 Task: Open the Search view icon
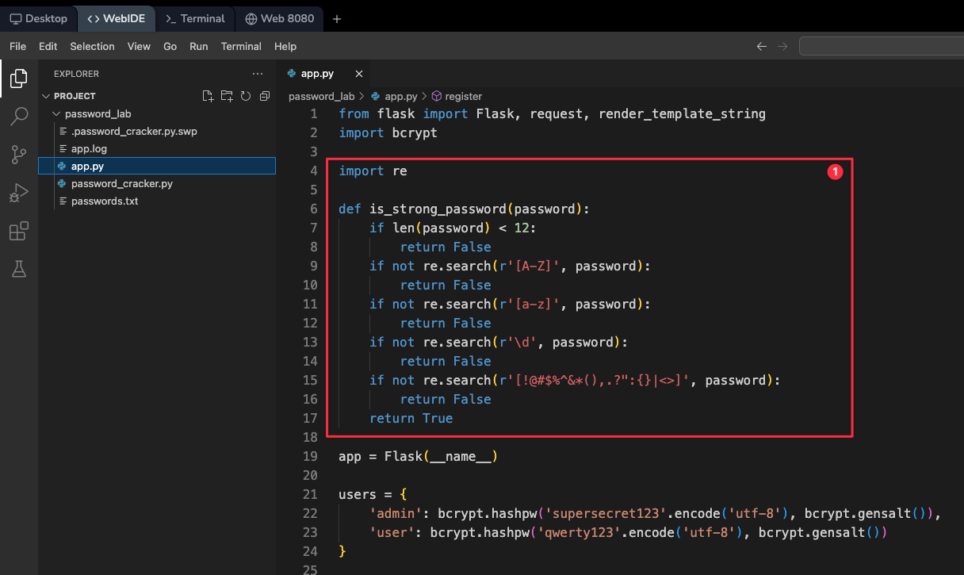click(18, 117)
